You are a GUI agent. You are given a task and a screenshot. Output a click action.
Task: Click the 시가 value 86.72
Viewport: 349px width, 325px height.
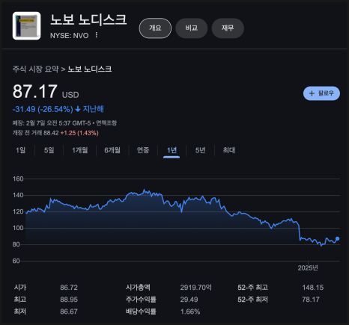pyautogui.click(x=69, y=288)
